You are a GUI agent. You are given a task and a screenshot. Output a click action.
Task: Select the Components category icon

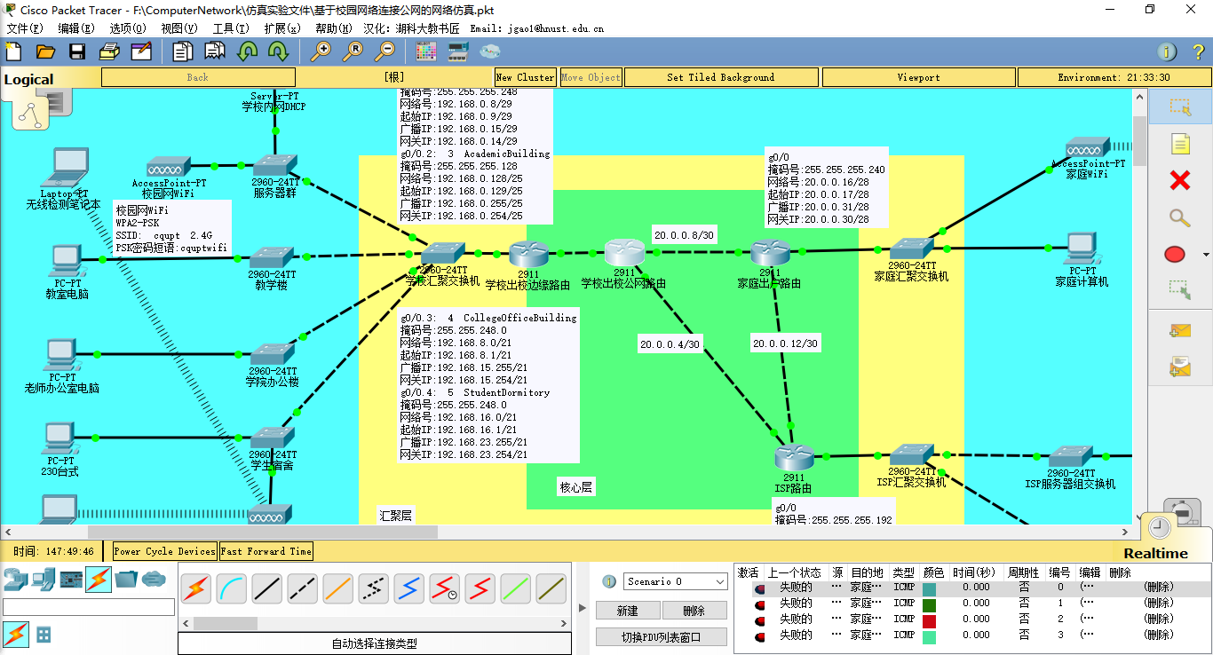(x=70, y=580)
